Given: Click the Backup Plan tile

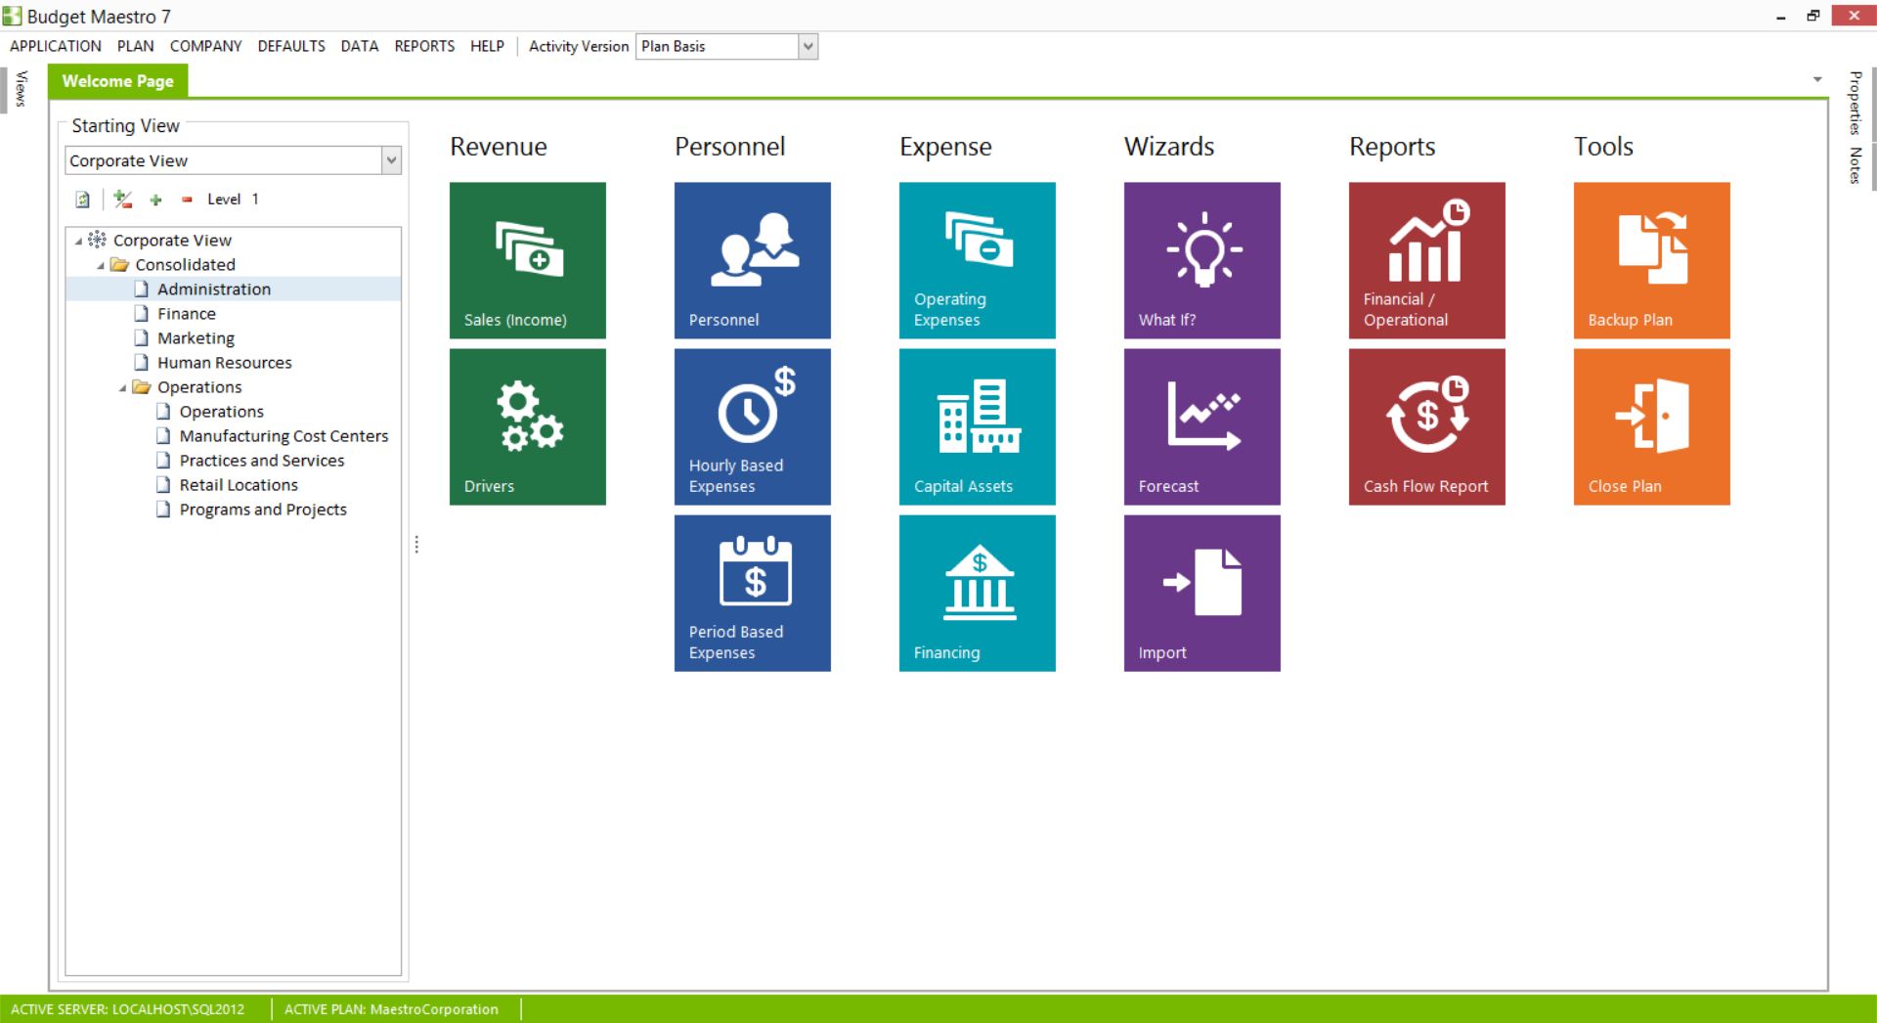Looking at the screenshot, I should click(x=1652, y=260).
